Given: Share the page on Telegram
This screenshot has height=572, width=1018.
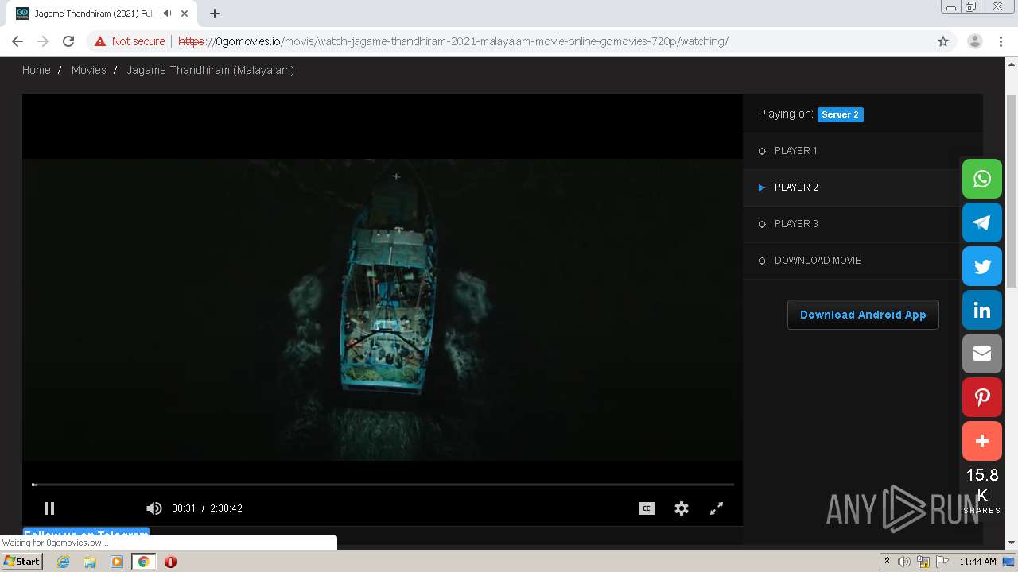Looking at the screenshot, I should tap(982, 222).
